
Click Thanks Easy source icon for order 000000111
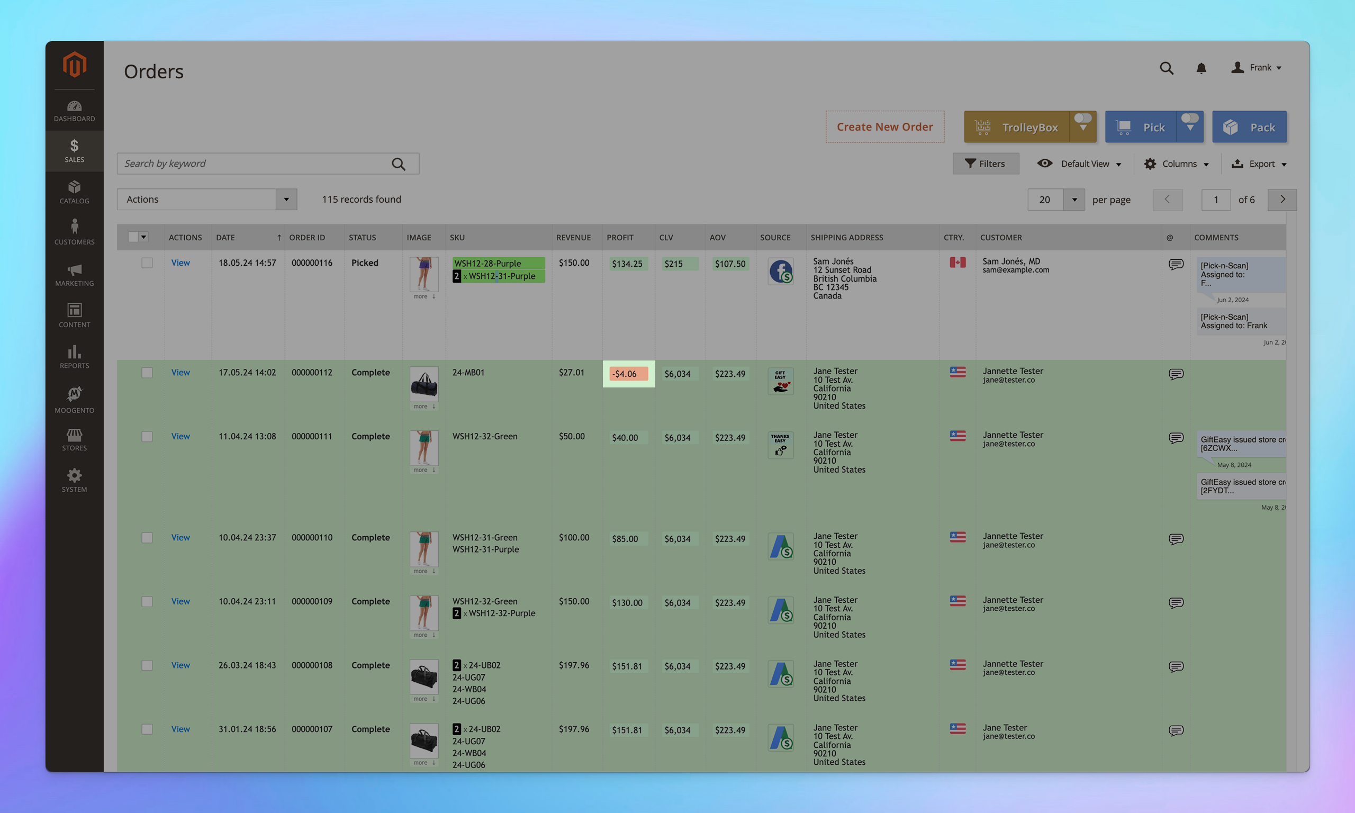pos(781,445)
